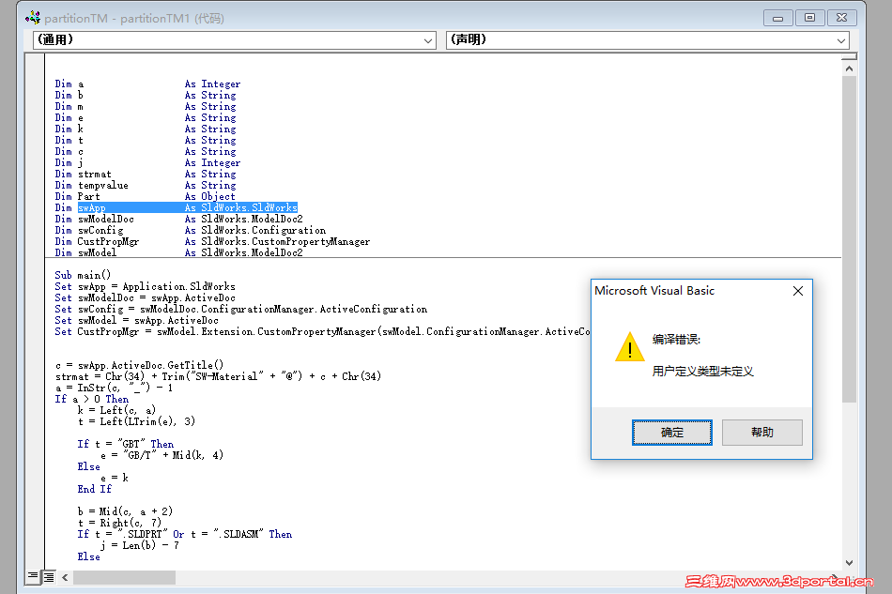
Task: Minimize the partitionTM1 code window
Action: [x=777, y=18]
